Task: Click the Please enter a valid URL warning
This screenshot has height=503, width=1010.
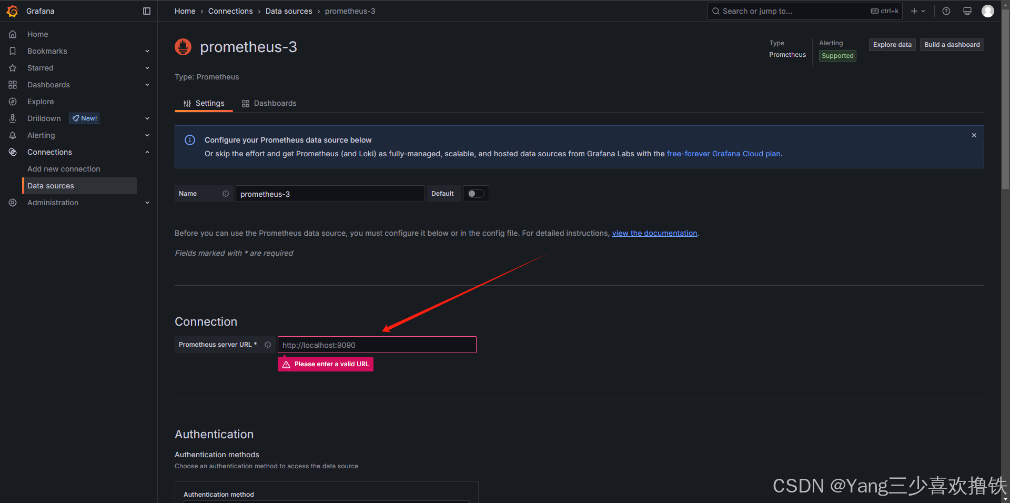Action: (326, 364)
